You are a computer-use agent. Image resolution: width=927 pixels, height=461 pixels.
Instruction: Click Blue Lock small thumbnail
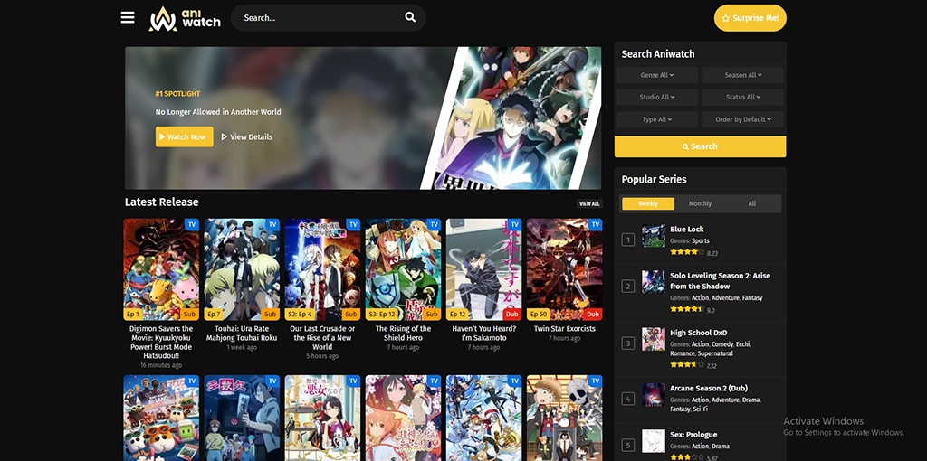pyautogui.click(x=654, y=236)
